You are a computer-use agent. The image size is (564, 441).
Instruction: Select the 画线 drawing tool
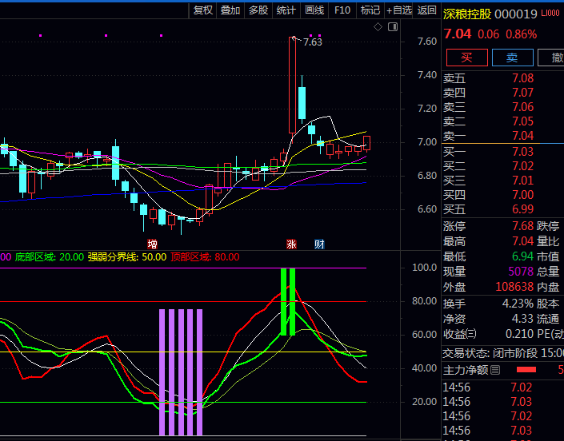tap(314, 10)
